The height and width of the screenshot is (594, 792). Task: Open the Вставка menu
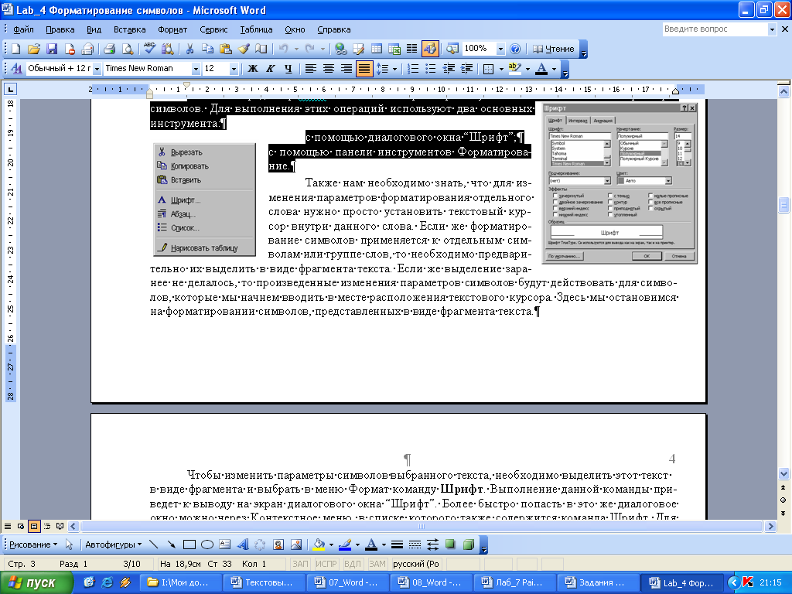click(x=130, y=29)
